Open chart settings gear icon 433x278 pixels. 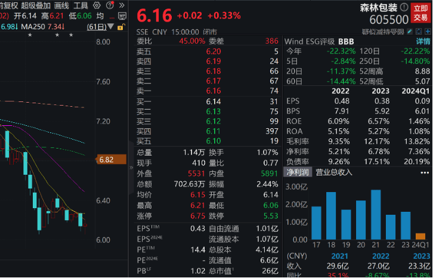coord(97,5)
